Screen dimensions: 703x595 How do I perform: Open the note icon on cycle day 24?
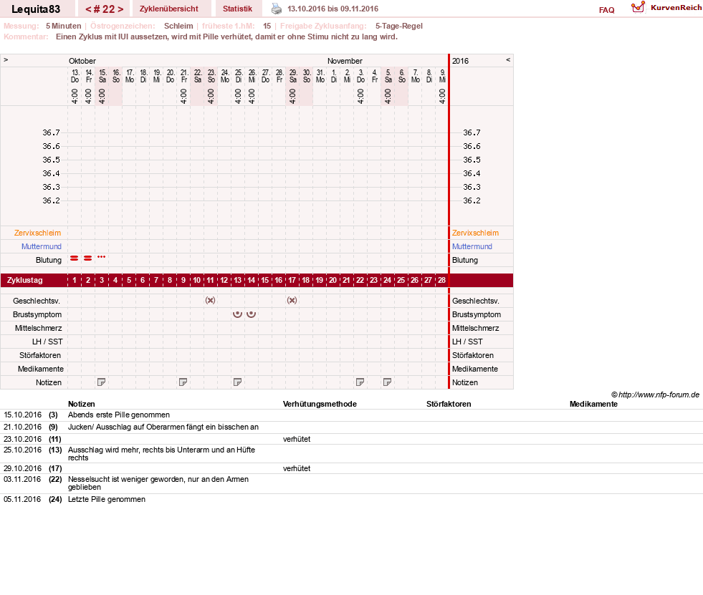[388, 382]
